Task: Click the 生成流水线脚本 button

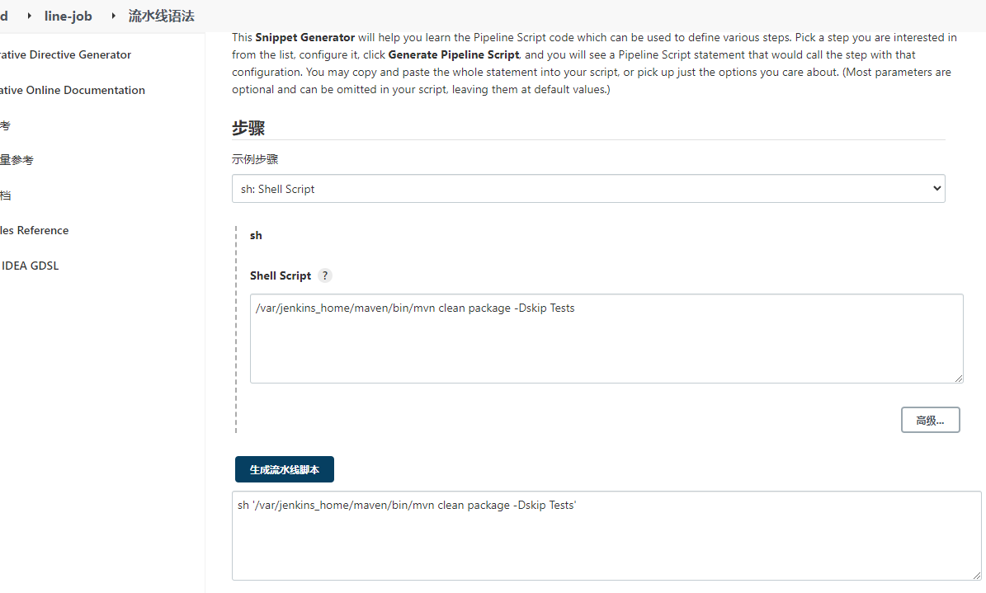Action: (x=284, y=469)
